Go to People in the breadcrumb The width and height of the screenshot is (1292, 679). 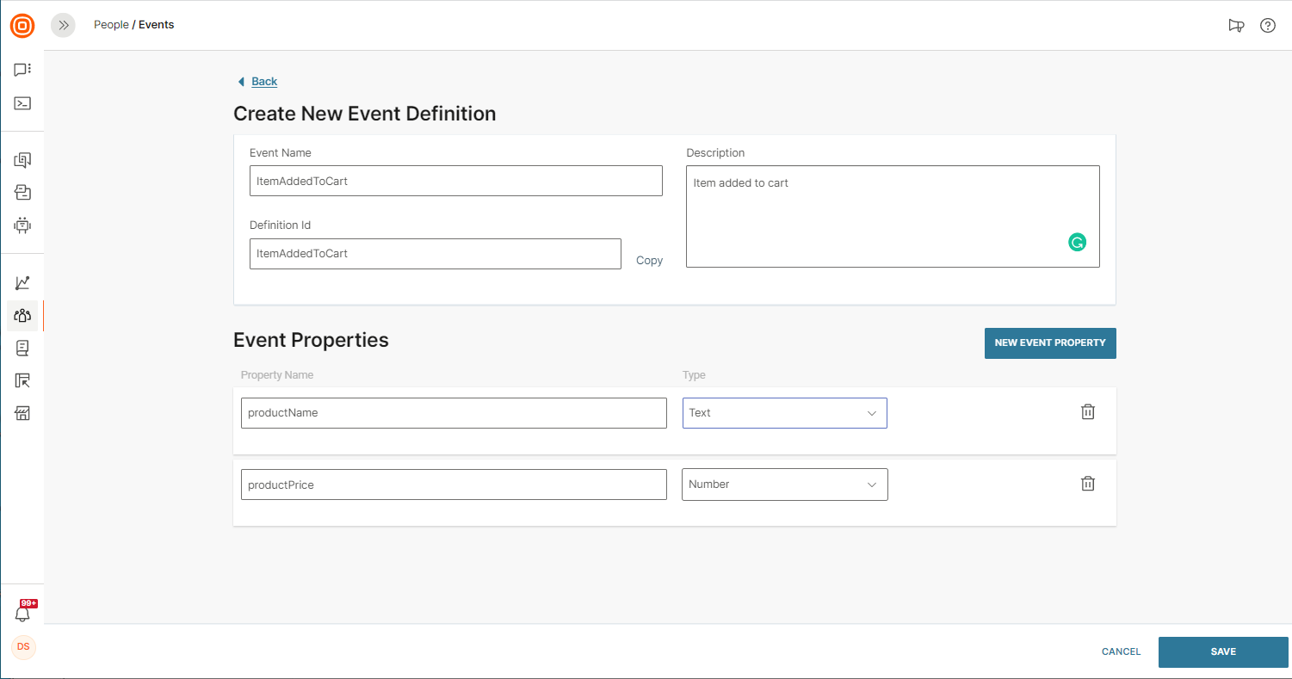point(111,25)
